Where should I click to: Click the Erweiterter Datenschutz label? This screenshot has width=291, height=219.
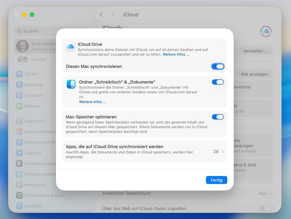tap(126, 193)
